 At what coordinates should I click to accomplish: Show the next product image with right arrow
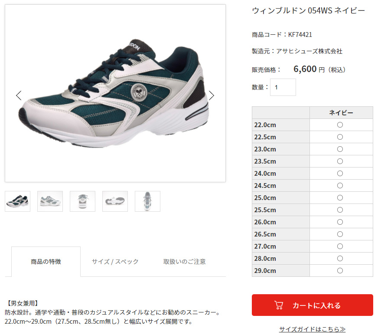212,95
